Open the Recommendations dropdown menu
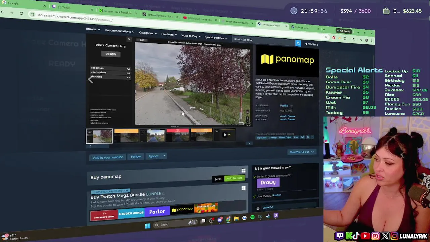 (120, 31)
